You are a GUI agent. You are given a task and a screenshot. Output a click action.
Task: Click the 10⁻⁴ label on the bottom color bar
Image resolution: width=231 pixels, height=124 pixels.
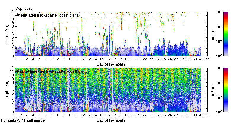219,68
